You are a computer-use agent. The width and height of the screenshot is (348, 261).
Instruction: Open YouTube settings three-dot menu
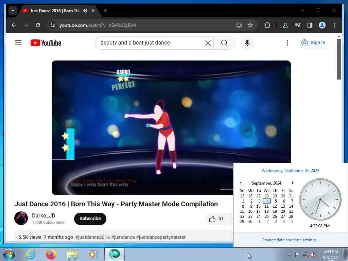point(288,43)
